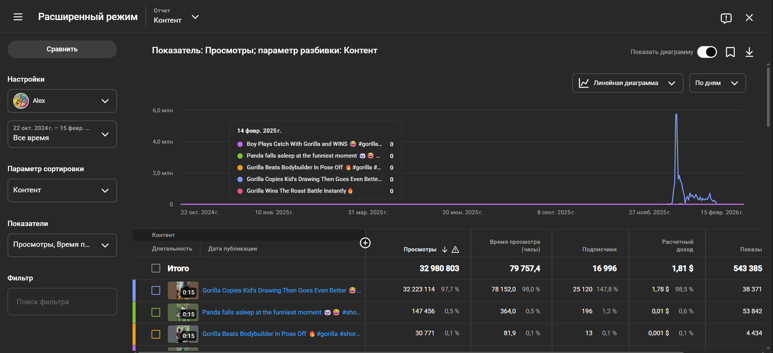Click the warning triangle next to Просмотры
This screenshot has height=353, width=773.
coord(456,249)
